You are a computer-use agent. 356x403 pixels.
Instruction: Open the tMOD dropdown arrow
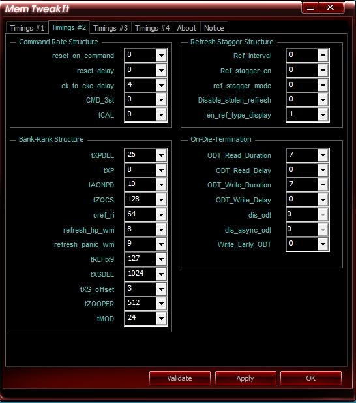tap(161, 319)
